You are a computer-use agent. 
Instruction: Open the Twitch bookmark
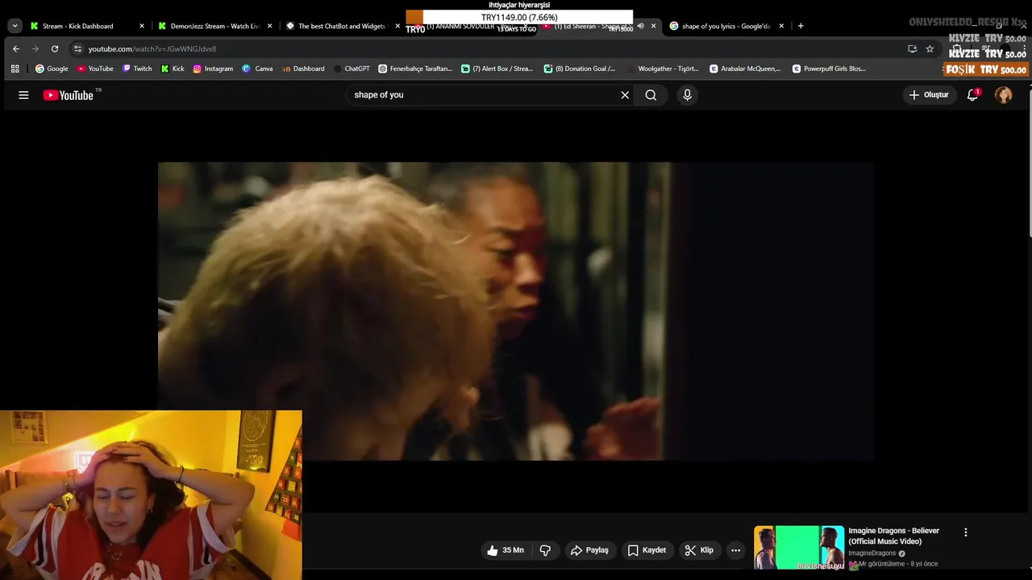137,68
